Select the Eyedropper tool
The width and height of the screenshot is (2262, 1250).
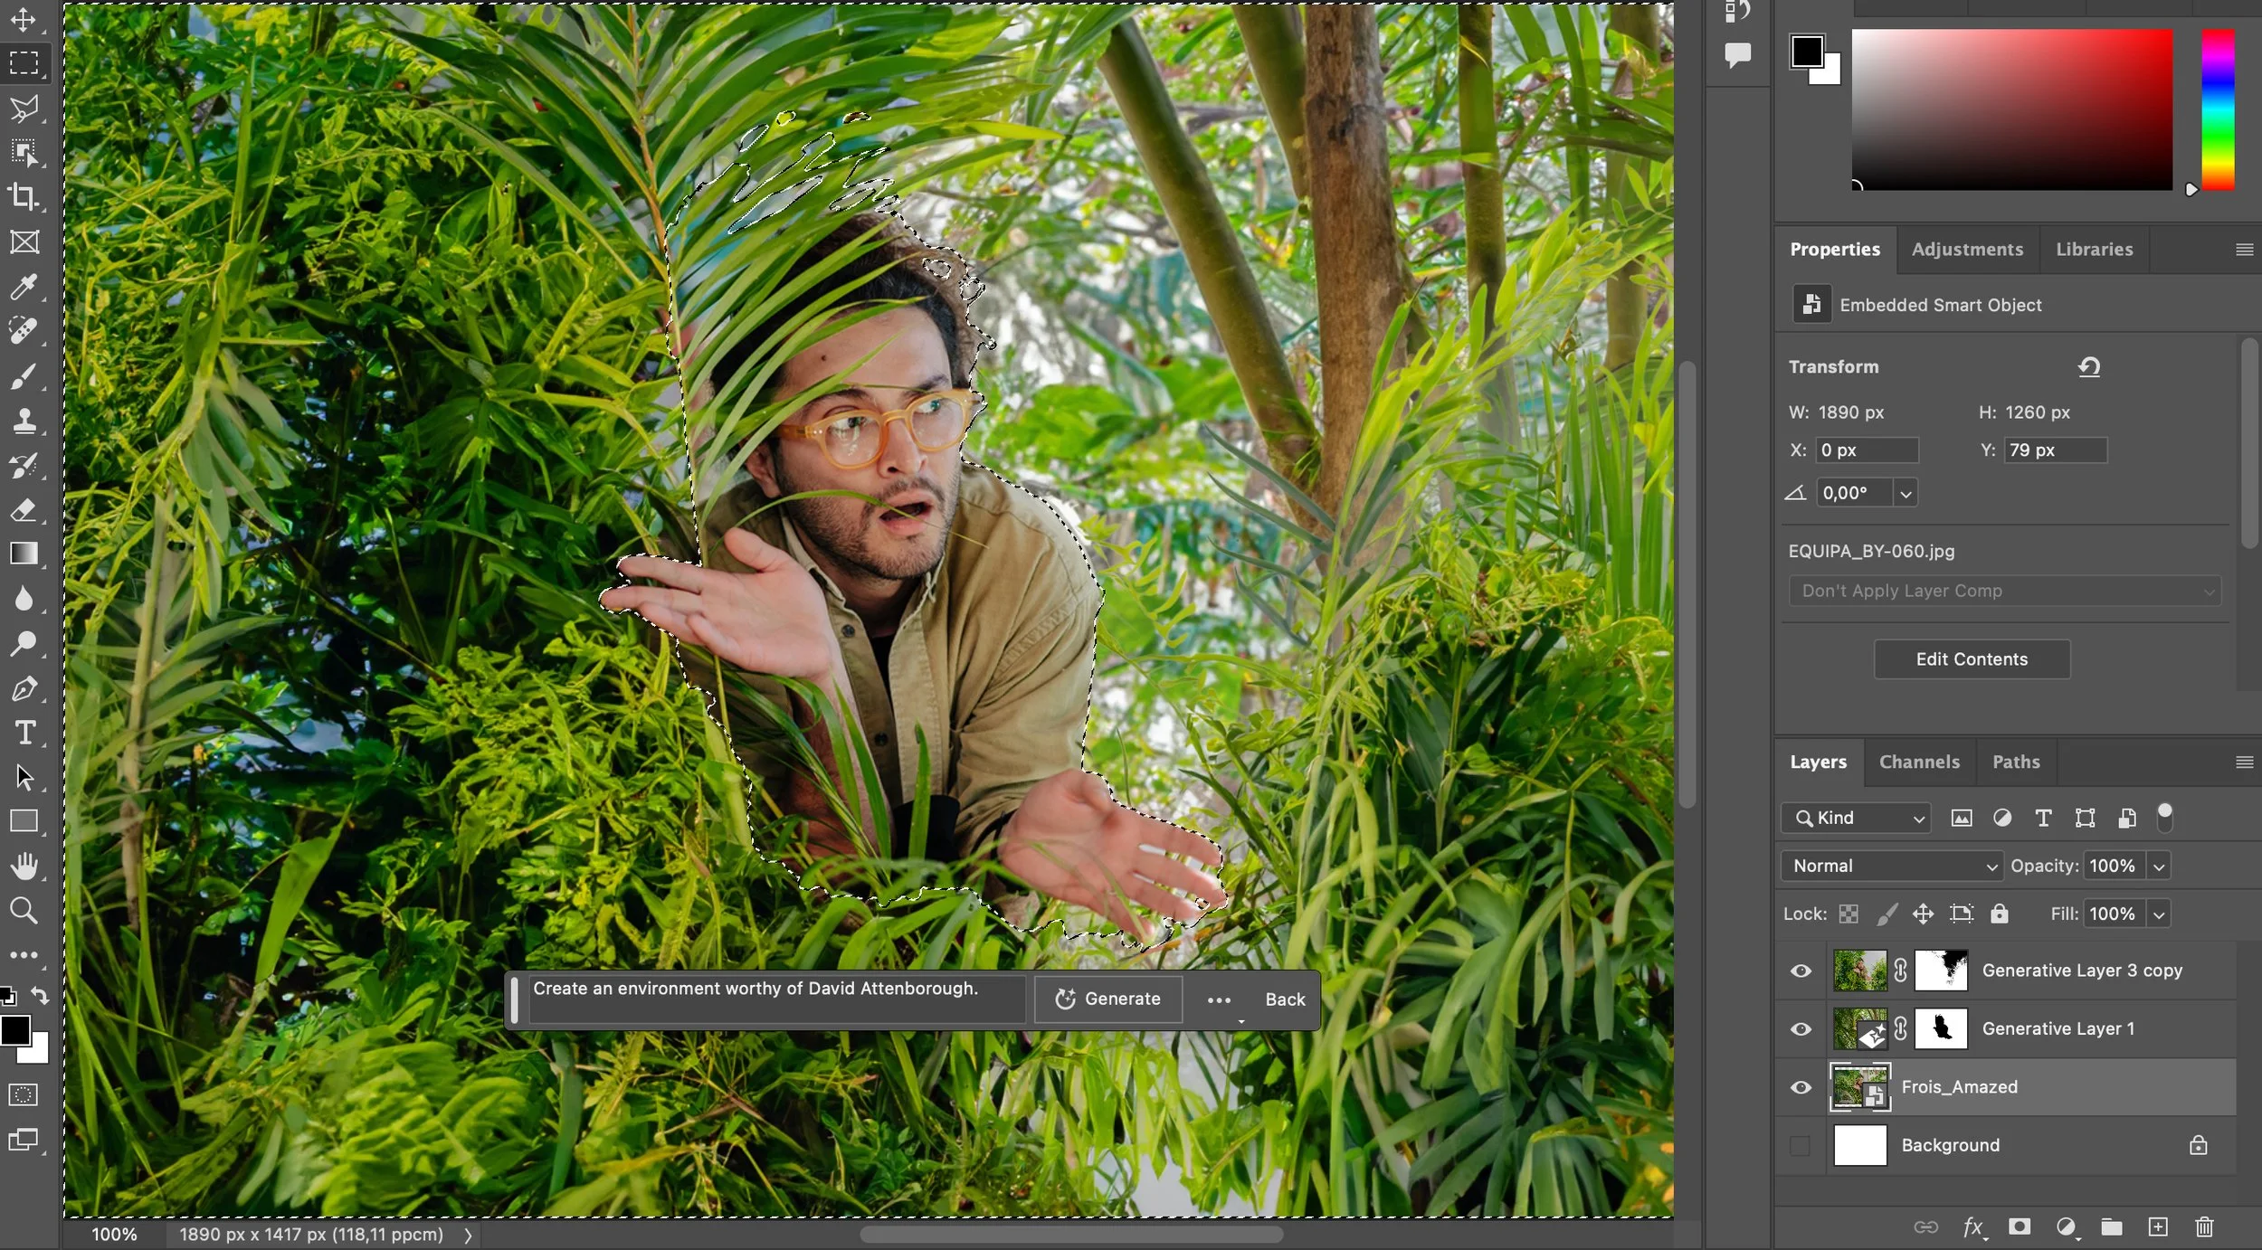pyautogui.click(x=24, y=287)
